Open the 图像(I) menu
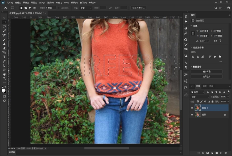Viewport: 232px width, 156px height. pos(26,3)
